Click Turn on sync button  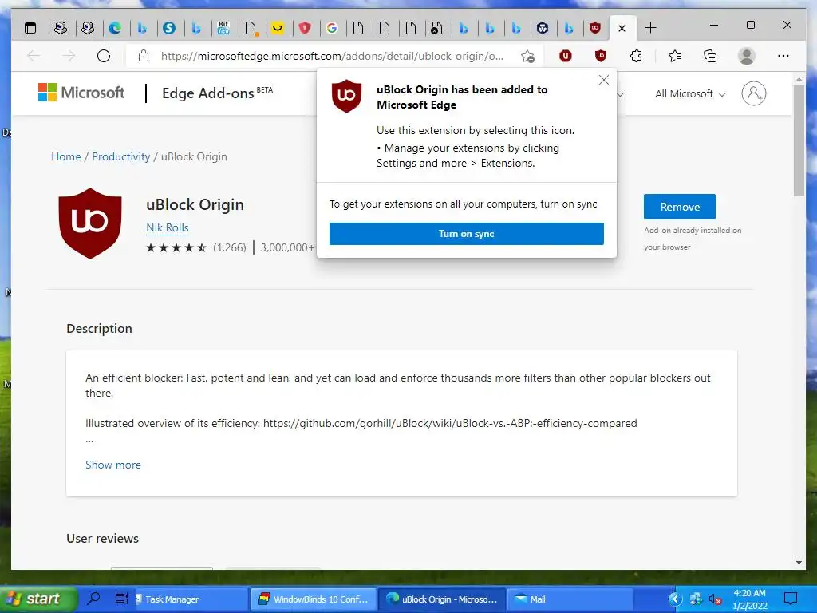click(466, 234)
